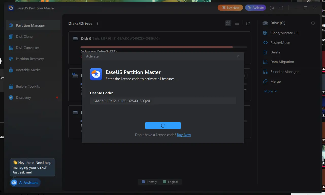This screenshot has height=195, width=325.
Task: Click the Bitlocker Manager lock icon
Action: tap(265, 72)
